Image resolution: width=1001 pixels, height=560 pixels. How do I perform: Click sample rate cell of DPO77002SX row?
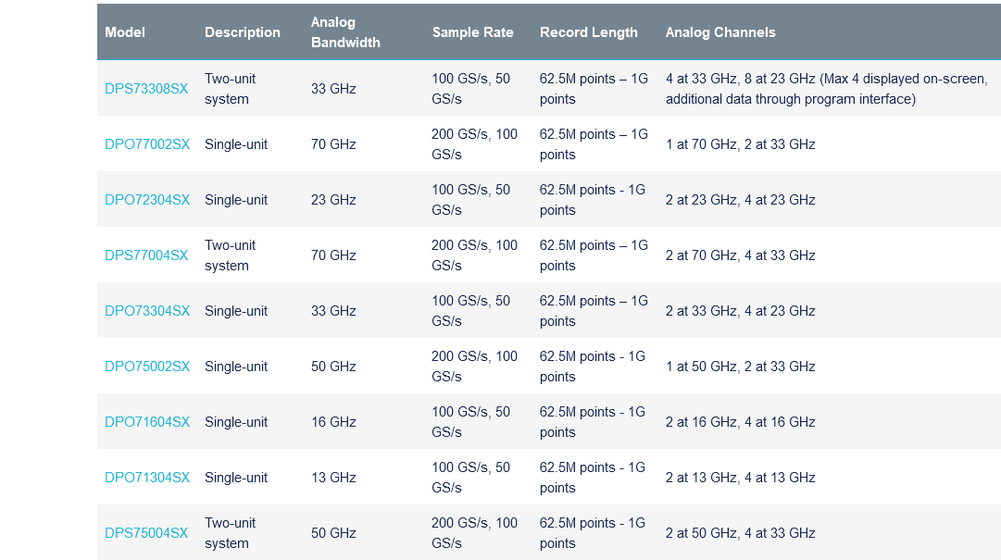click(x=474, y=144)
